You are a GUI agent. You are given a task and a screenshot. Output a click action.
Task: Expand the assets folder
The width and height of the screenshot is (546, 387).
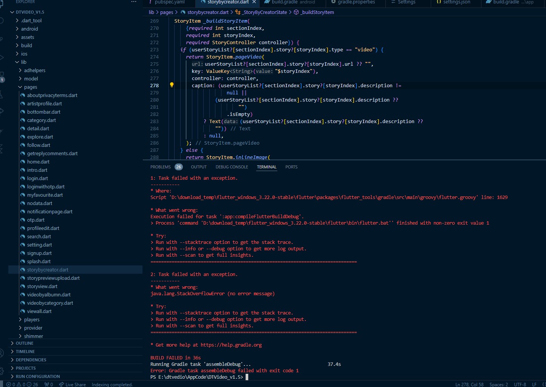(x=17, y=37)
